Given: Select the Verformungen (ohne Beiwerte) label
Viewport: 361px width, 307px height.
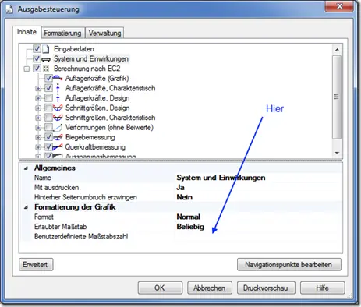Looking at the screenshot, I should pos(109,128).
